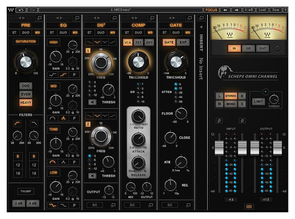This screenshot has width=295, height=219.
Task: Click the A→B copy button
Action: tap(249, 10)
